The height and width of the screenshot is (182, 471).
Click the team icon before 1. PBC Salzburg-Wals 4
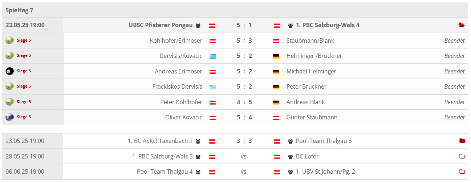(x=291, y=26)
